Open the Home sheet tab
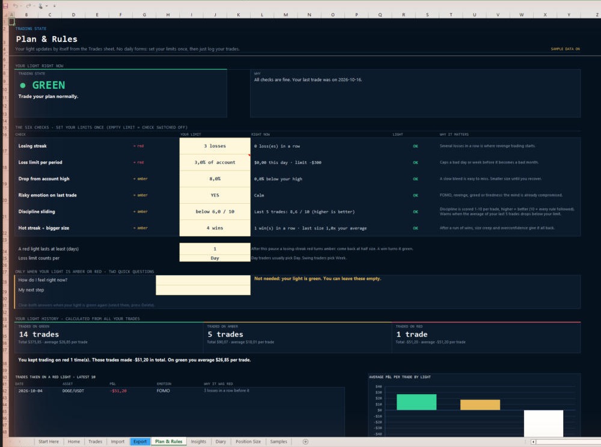601x447 pixels. 74,442
